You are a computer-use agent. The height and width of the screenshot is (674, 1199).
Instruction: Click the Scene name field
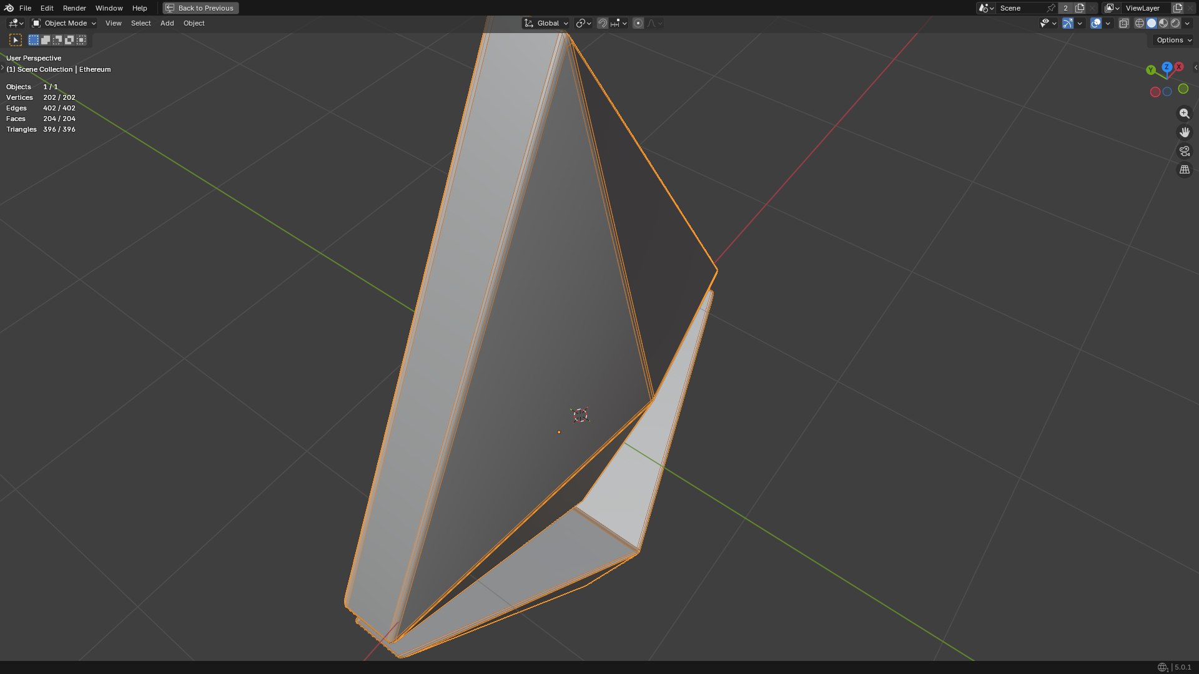1021,8
